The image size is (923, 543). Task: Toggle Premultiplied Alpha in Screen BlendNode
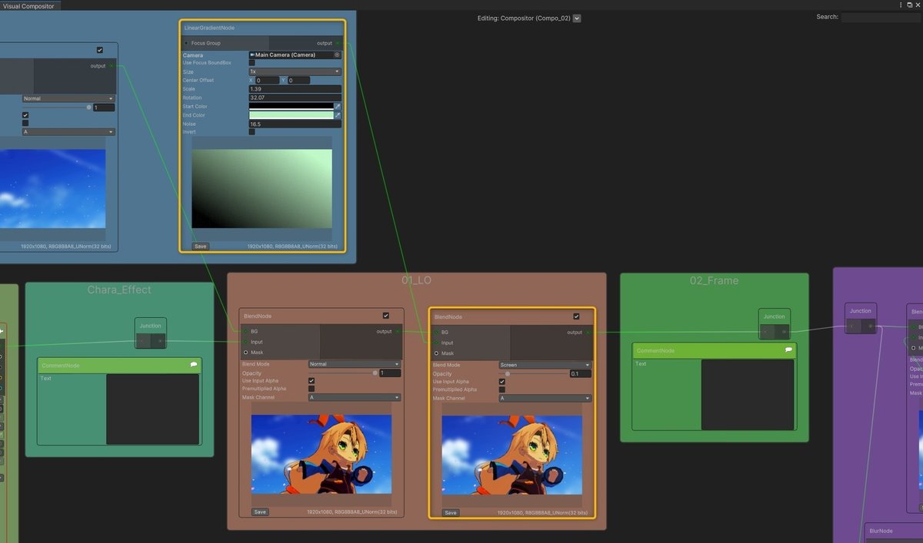(502, 390)
